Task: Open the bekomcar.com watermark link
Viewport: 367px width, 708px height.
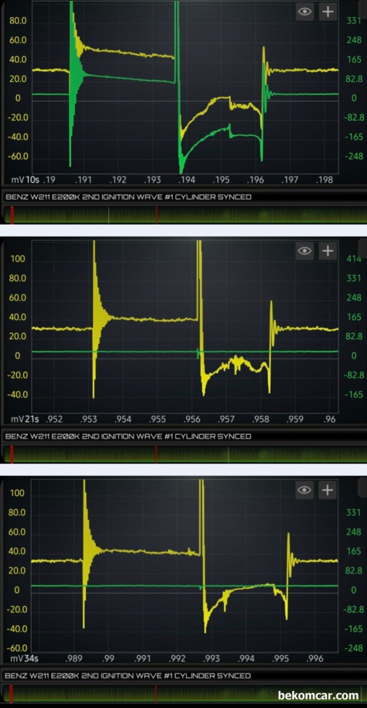Action: (318, 695)
